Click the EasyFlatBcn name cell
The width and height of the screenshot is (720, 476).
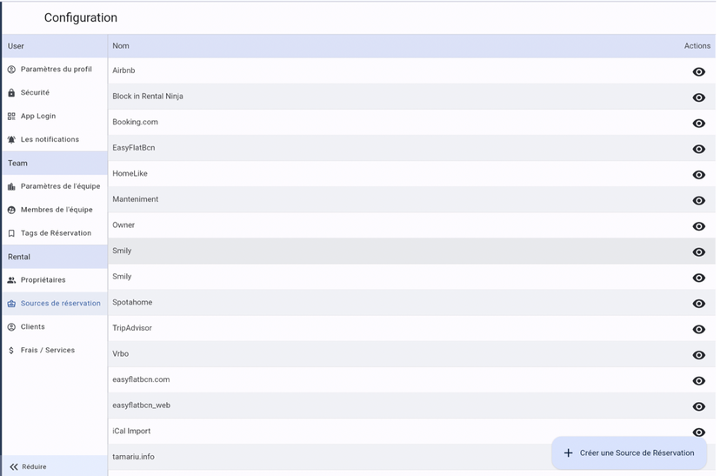[134, 148]
